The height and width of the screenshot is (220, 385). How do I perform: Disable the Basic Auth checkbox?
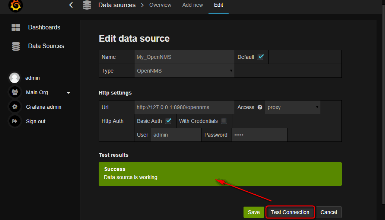point(168,121)
